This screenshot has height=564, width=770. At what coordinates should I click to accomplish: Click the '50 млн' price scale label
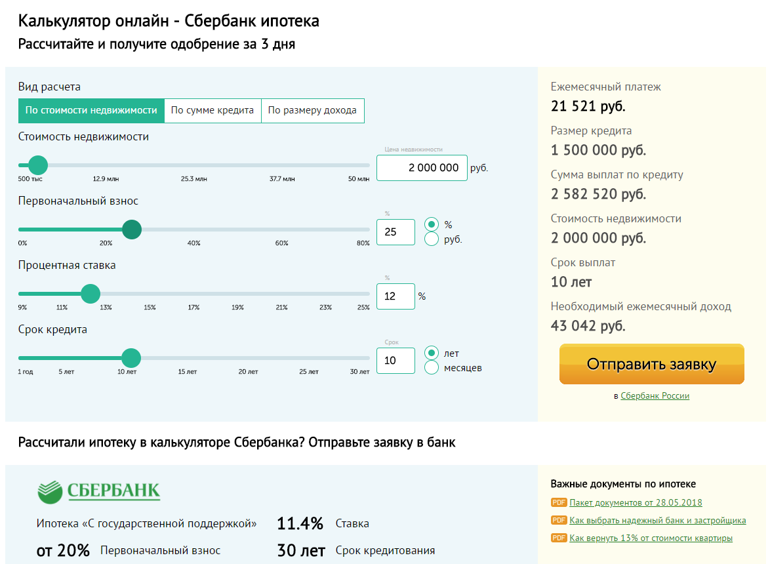pyautogui.click(x=359, y=178)
